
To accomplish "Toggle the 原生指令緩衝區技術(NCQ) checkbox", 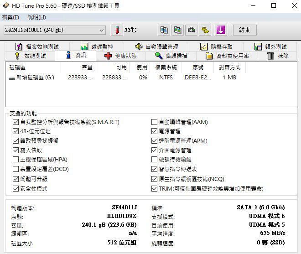I will pyautogui.click(x=155, y=179).
